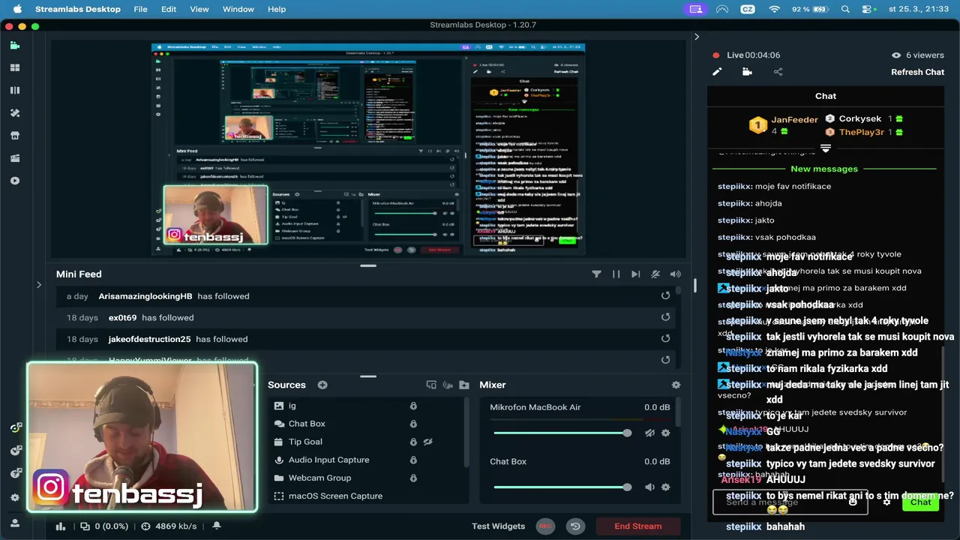Toggle lock on Audio Input Capture source
The height and width of the screenshot is (540, 960).
(x=413, y=460)
